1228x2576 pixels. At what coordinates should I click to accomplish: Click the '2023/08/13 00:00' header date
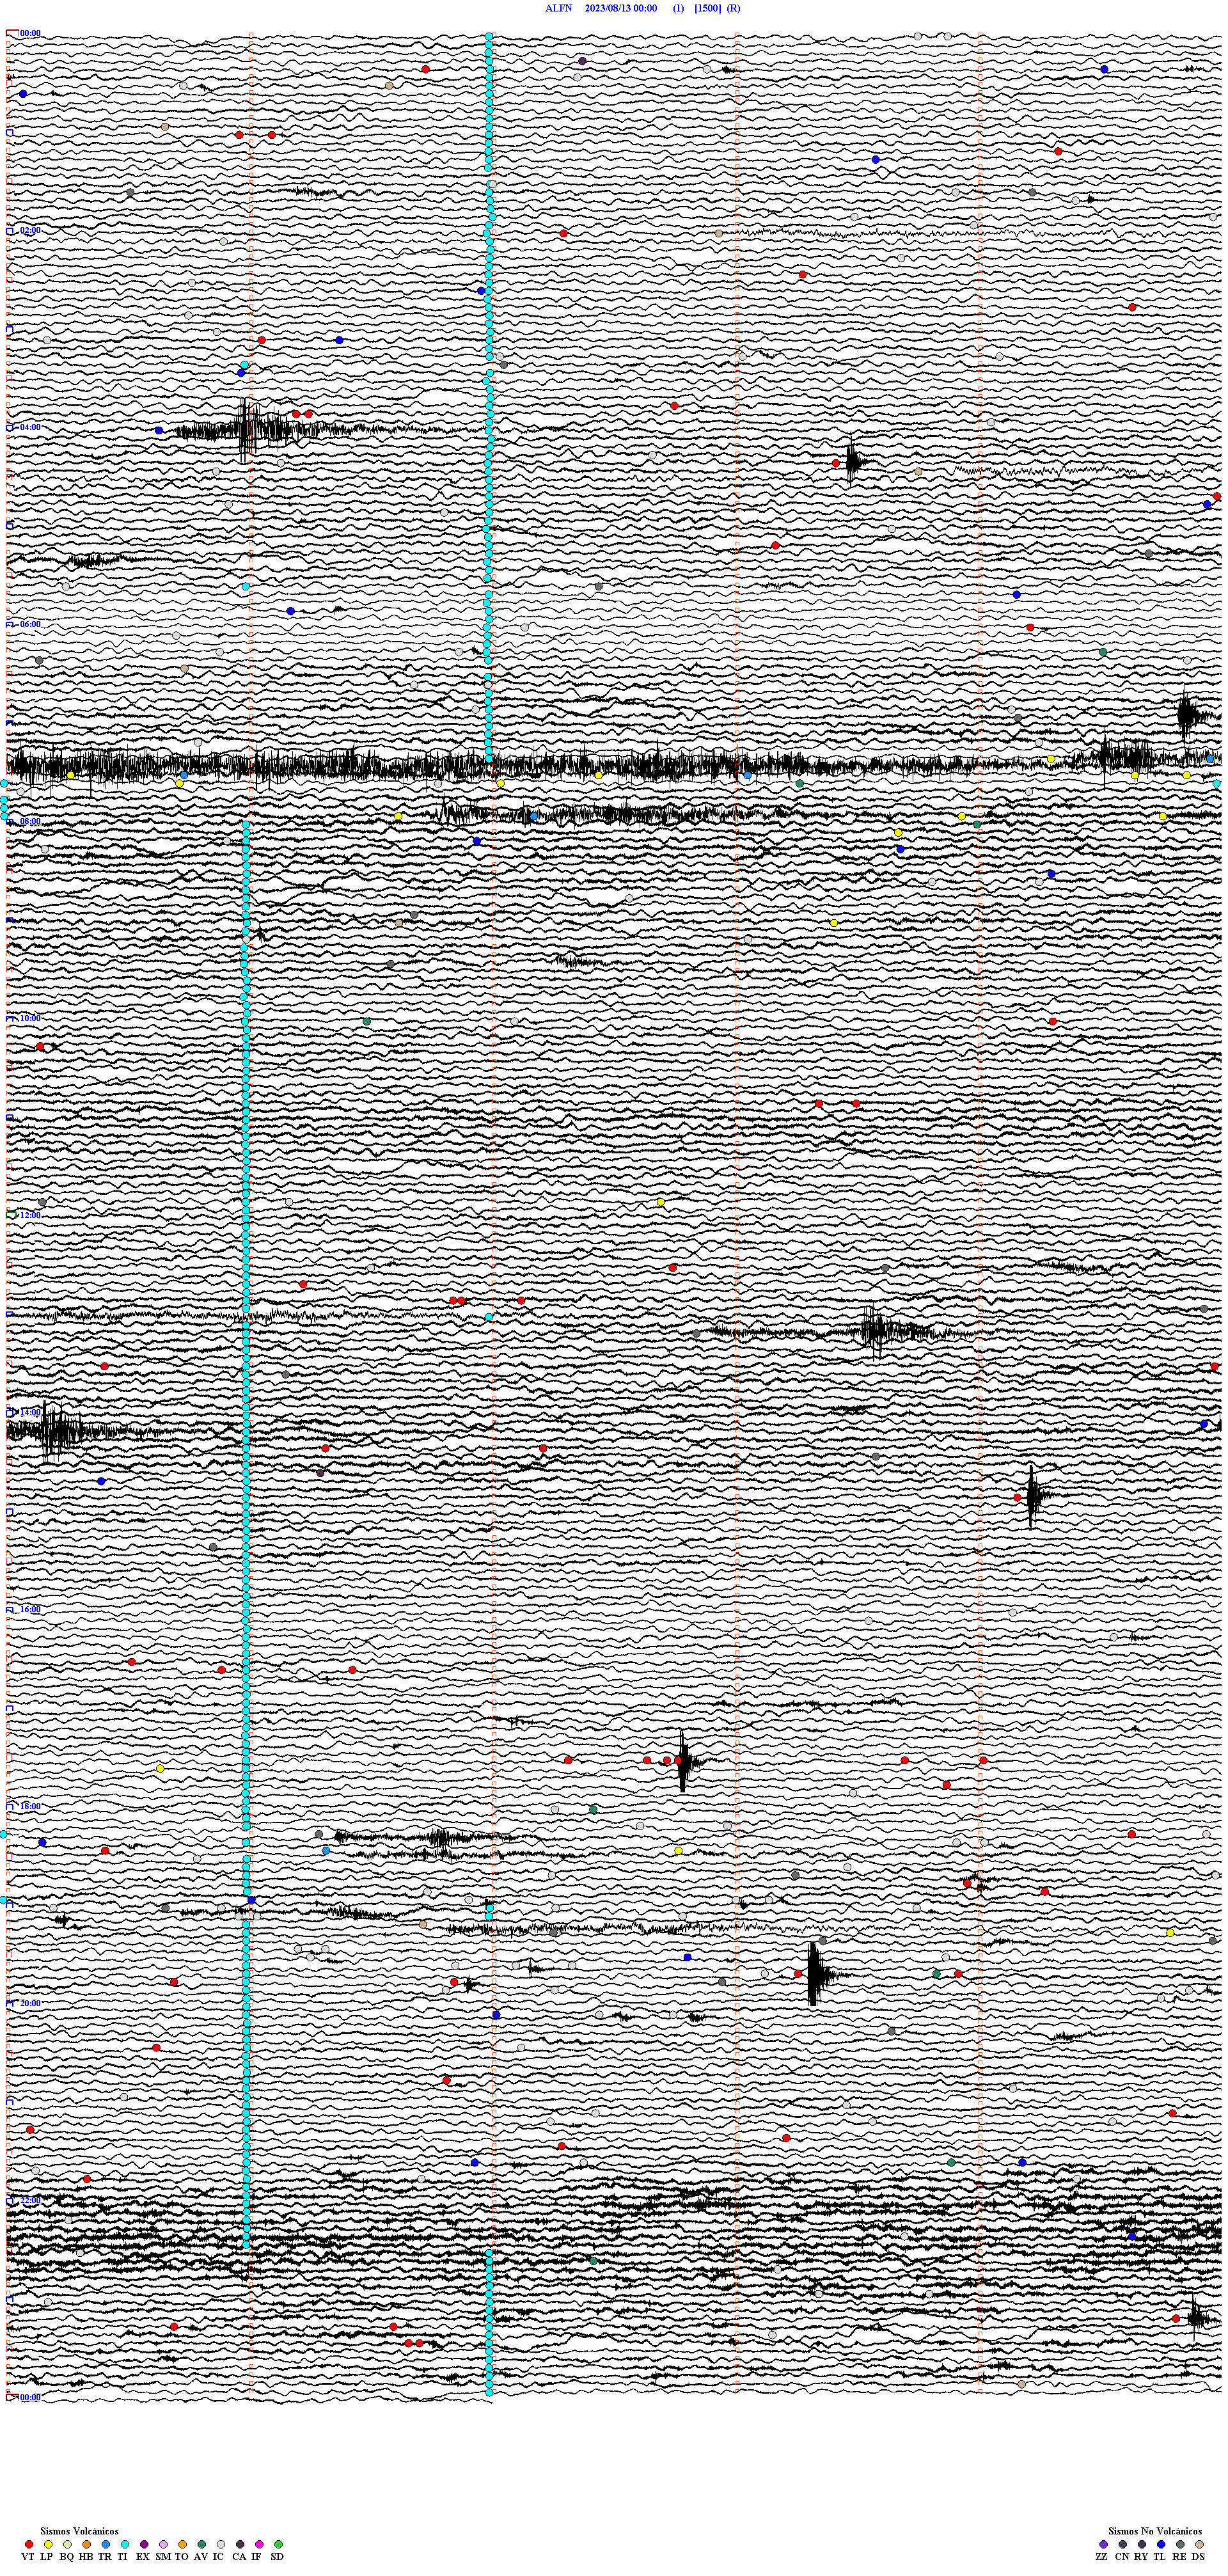point(621,8)
